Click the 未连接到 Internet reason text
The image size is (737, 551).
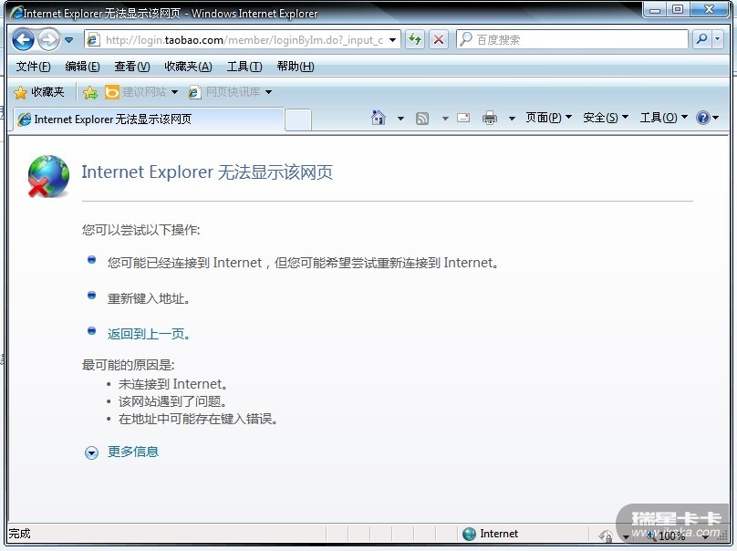(x=173, y=384)
